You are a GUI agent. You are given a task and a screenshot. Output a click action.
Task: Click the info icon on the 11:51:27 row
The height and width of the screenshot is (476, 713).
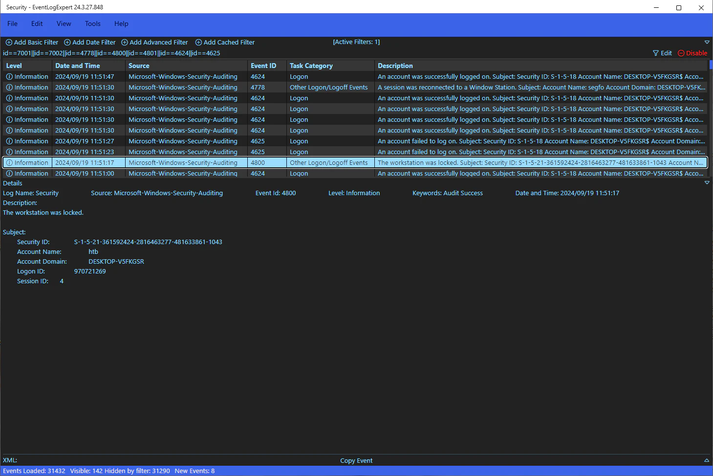[9, 141]
